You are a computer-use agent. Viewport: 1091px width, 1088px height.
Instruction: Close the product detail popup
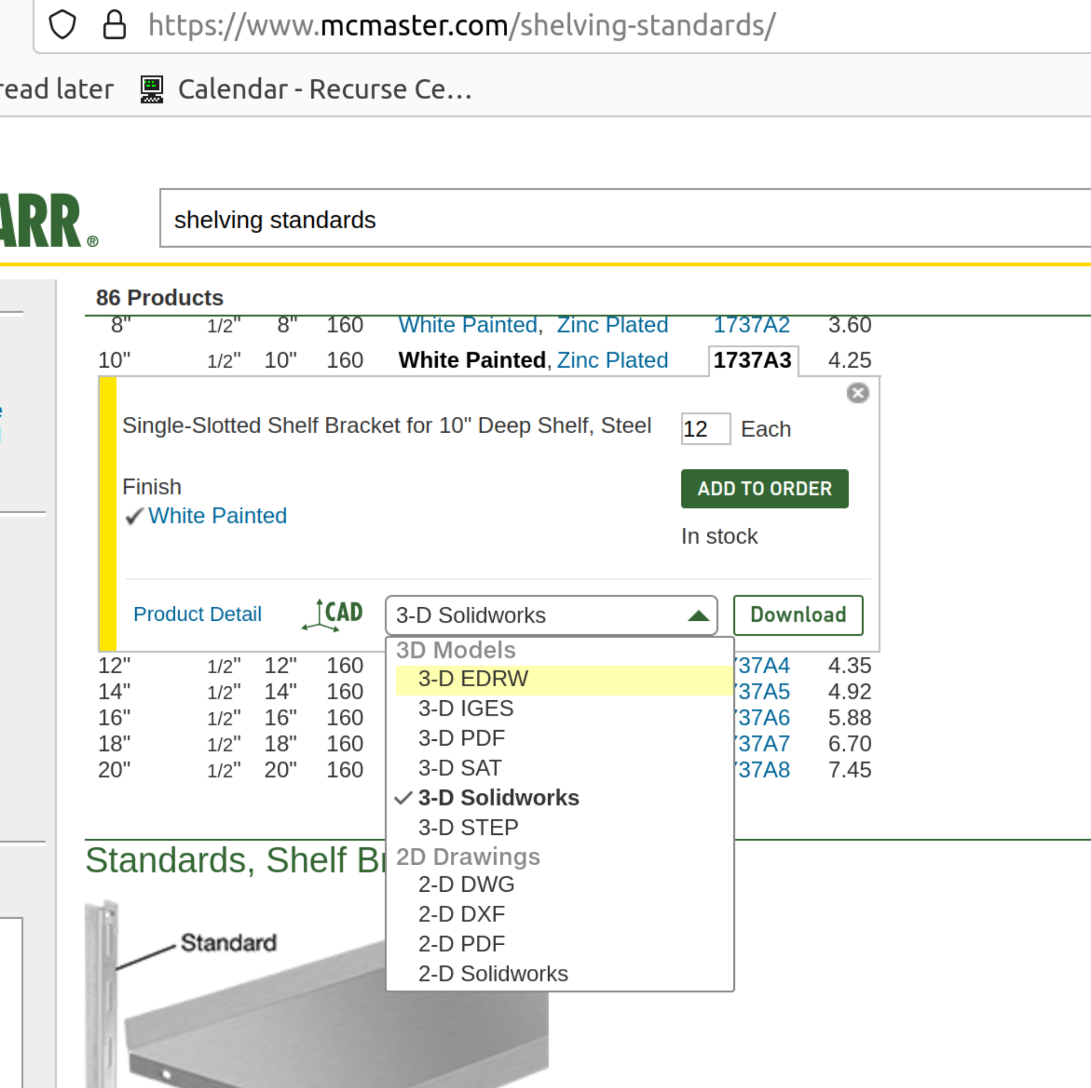857,393
